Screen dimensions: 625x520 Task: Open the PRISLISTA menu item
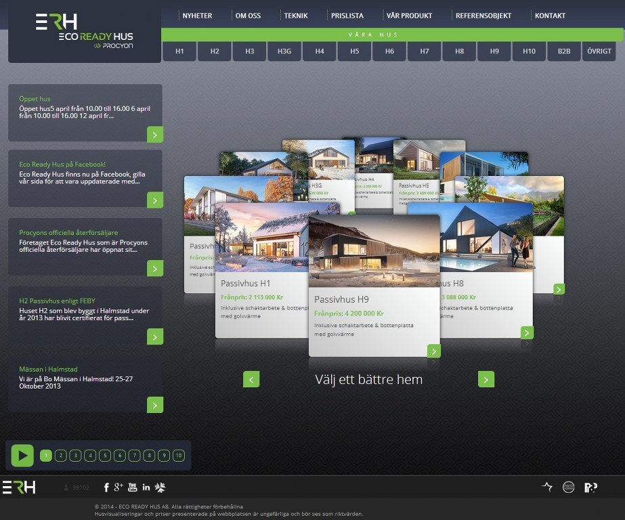coord(347,16)
